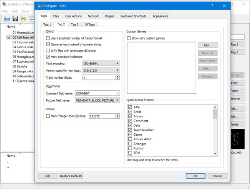The height and width of the screenshot is (189, 250).
Task: Switch to the Keyboard Shortcuts tab
Action: click(133, 16)
